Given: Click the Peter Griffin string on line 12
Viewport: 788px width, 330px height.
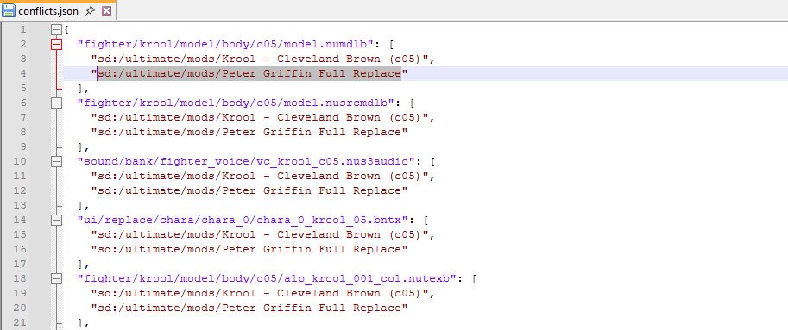Looking at the screenshot, I should (x=249, y=191).
